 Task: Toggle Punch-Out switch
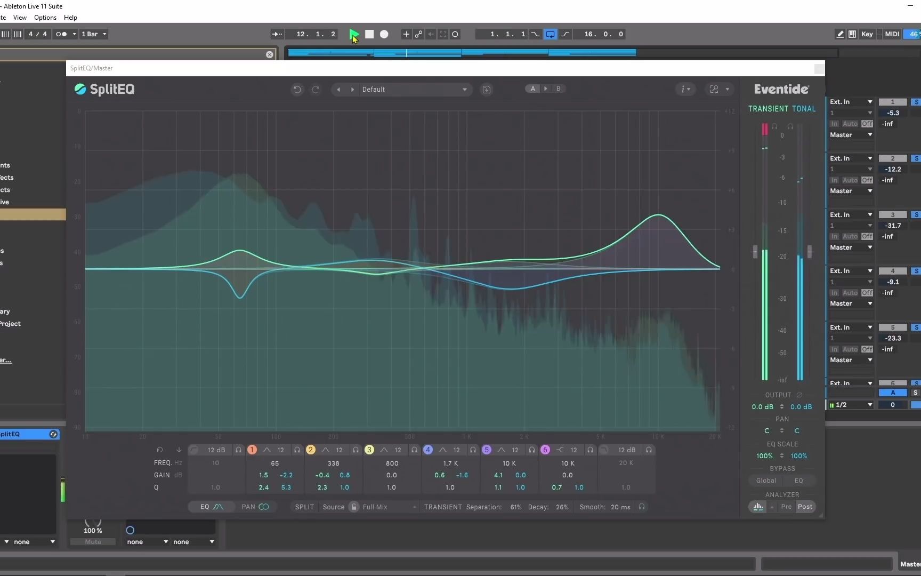(565, 34)
